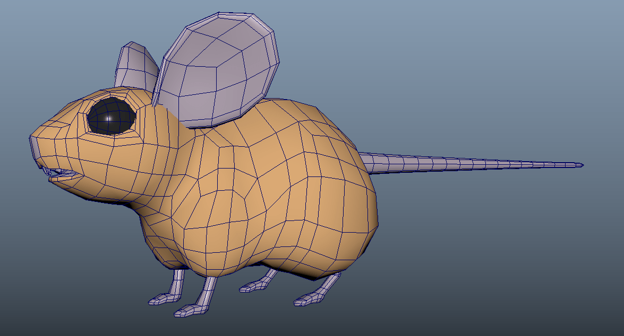Click the top of the mouse's back
The height and width of the screenshot is (336, 624).
287,111
